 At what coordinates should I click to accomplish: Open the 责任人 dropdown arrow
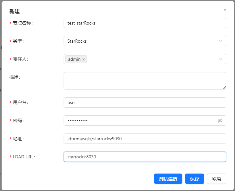click(220, 59)
